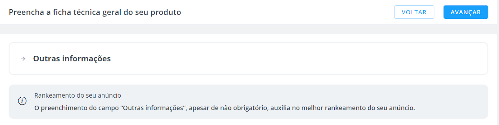Screen dimensions: 499x125
Task: Click the ranking tip description text
Action: (x=225, y=108)
